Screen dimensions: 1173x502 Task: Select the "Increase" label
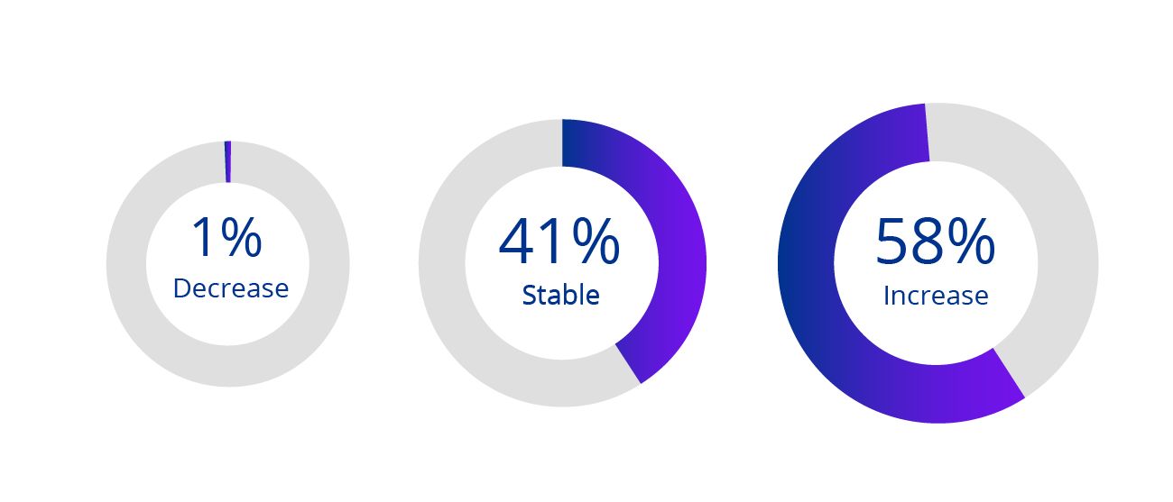point(936,296)
